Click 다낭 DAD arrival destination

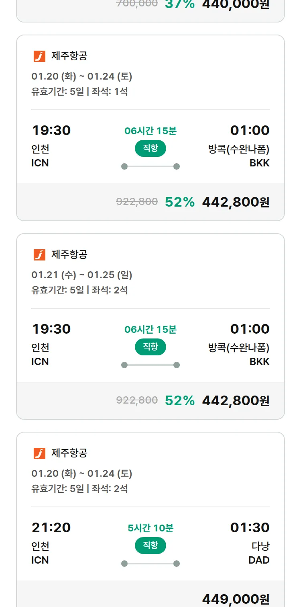pyautogui.click(x=259, y=553)
